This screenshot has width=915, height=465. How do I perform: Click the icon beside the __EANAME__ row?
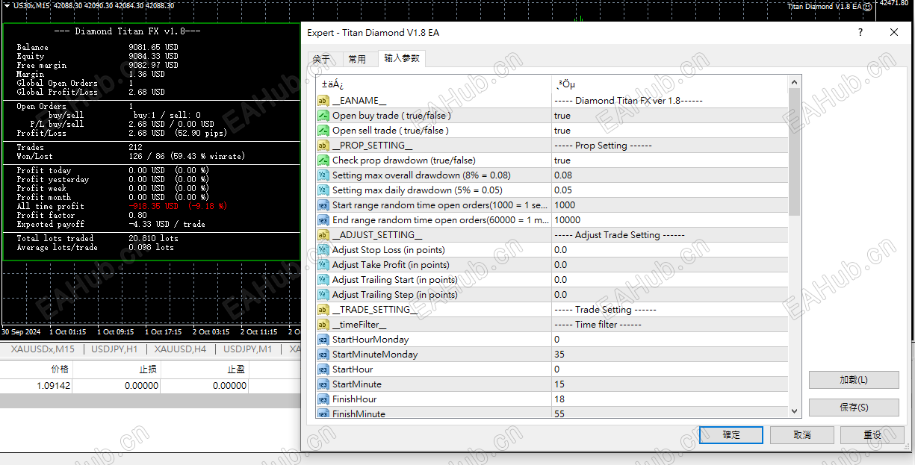323,101
